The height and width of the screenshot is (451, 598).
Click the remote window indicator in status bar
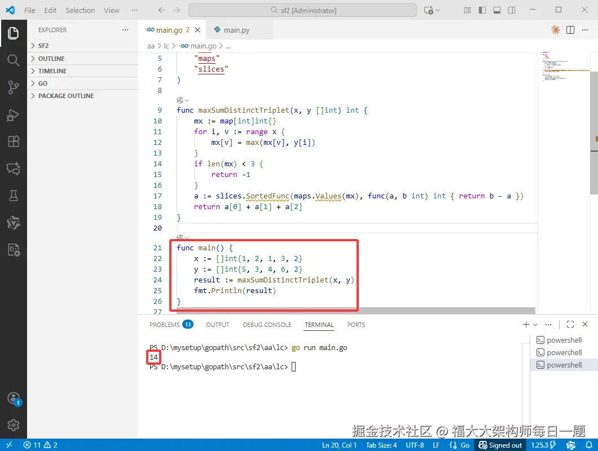[9, 445]
